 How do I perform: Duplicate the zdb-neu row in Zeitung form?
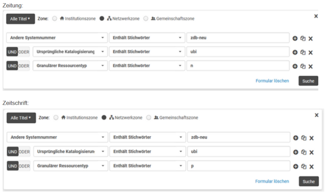point(303,38)
